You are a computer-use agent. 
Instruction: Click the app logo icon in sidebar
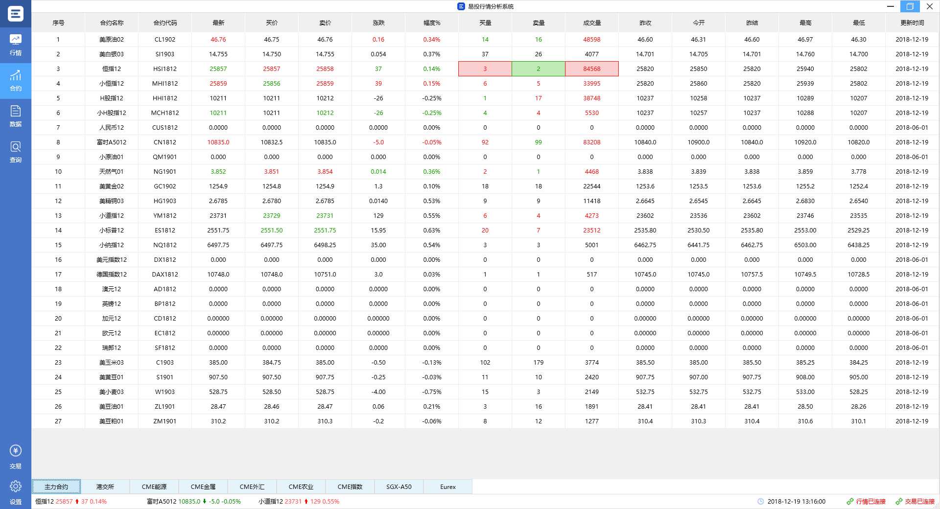pos(16,13)
